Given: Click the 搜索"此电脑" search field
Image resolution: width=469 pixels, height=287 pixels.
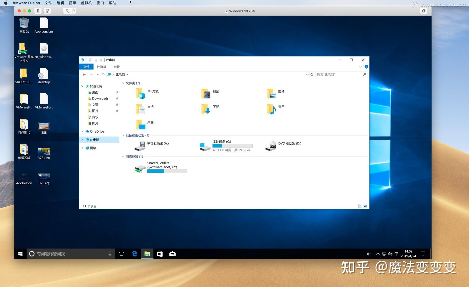Looking at the screenshot, I should pyautogui.click(x=341, y=75).
